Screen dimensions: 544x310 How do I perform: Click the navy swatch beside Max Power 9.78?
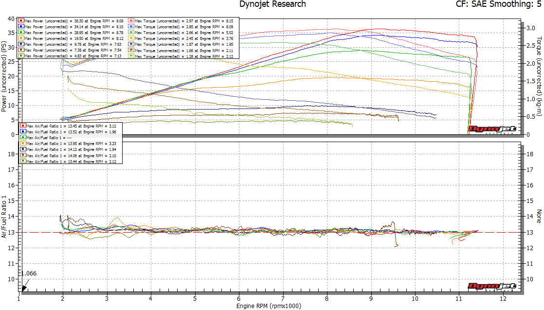pos(21,44)
